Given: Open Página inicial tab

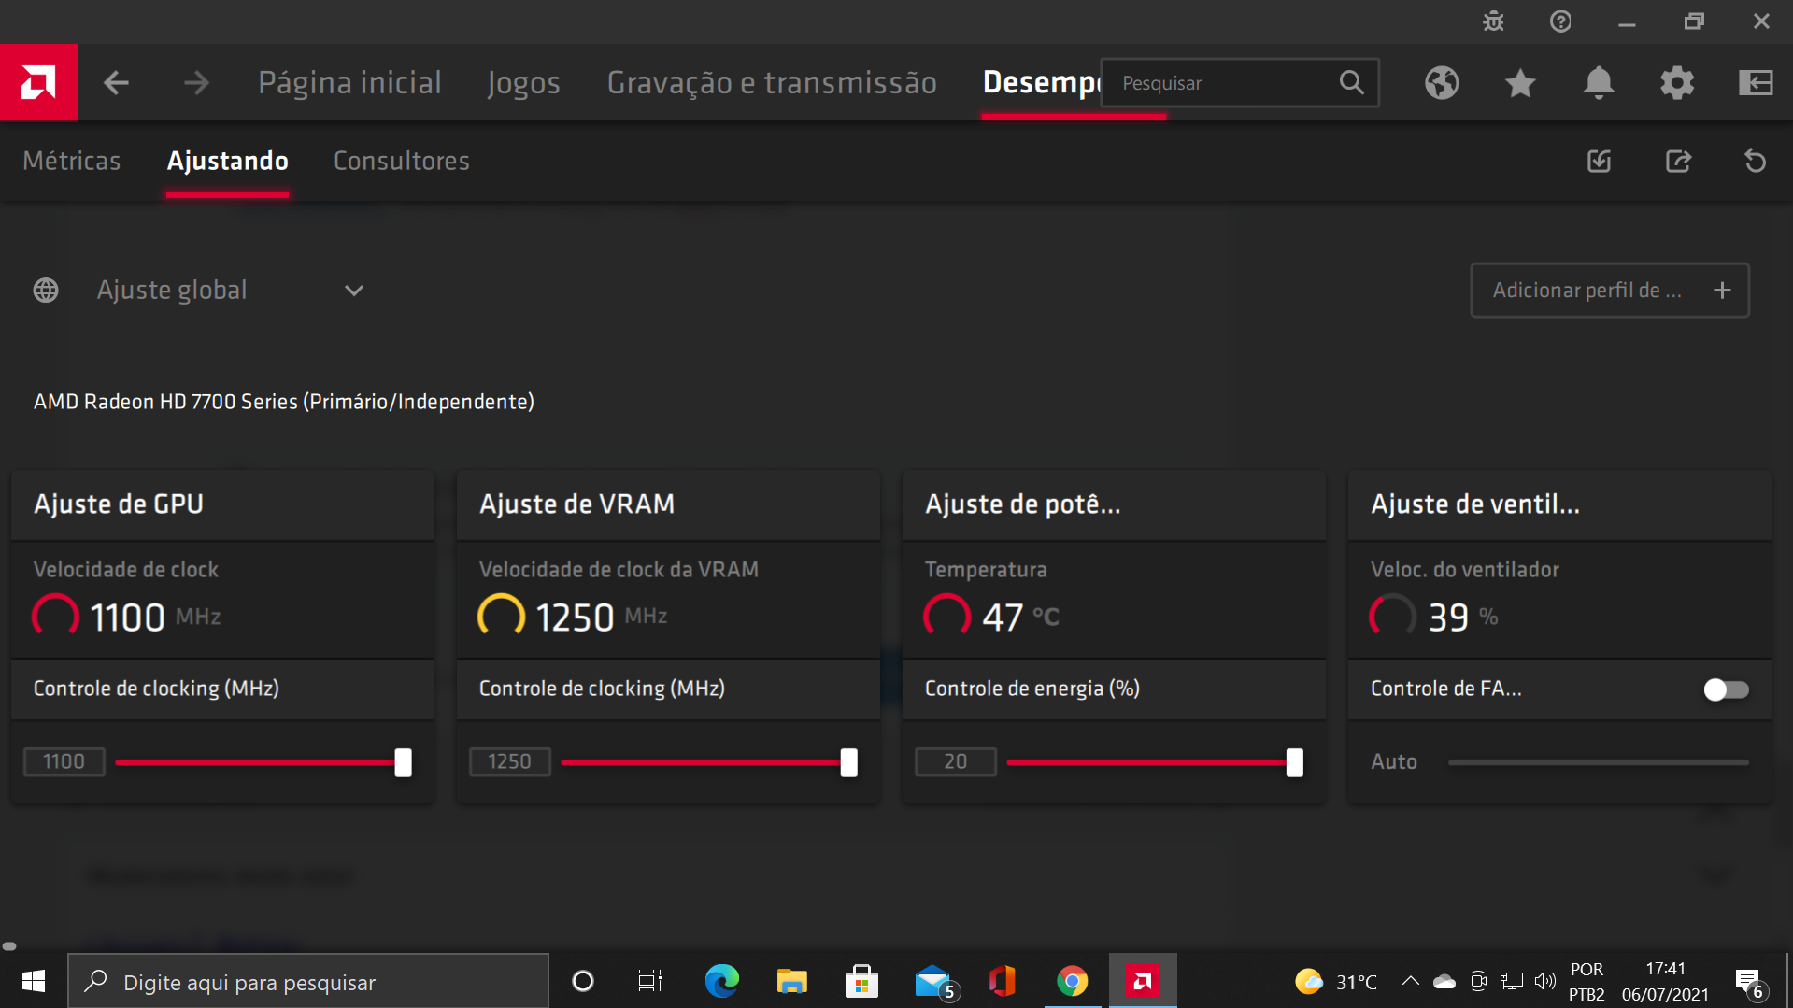Looking at the screenshot, I should 349,83.
